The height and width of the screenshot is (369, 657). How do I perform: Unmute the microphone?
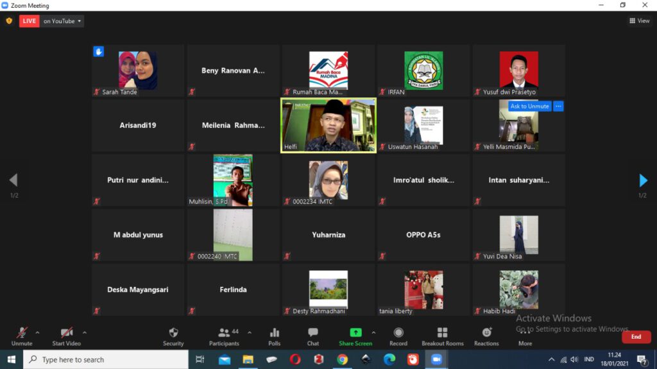(22, 332)
